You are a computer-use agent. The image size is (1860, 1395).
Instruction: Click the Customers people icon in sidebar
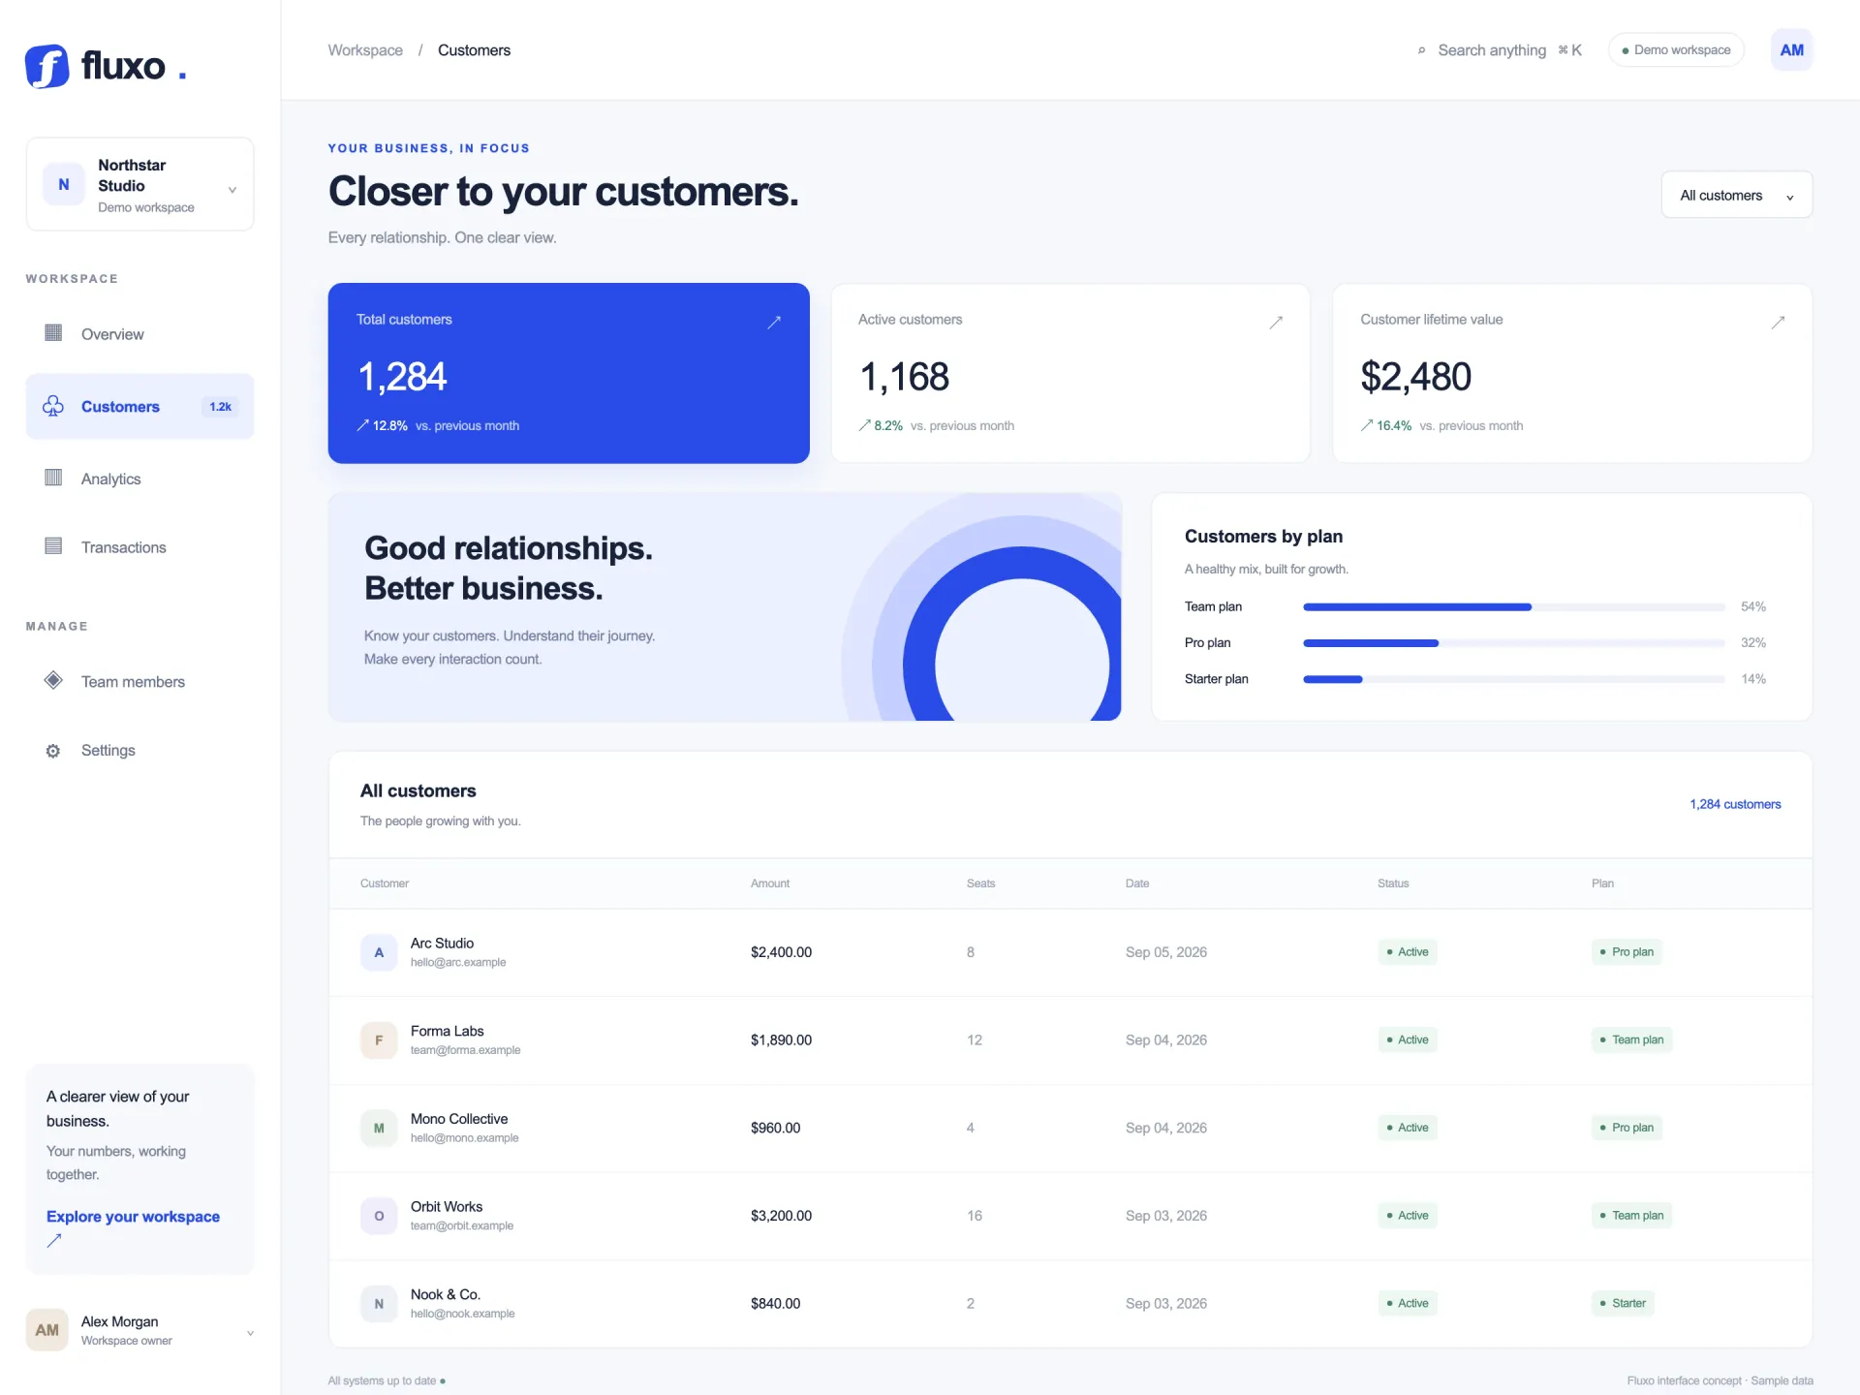(x=53, y=407)
